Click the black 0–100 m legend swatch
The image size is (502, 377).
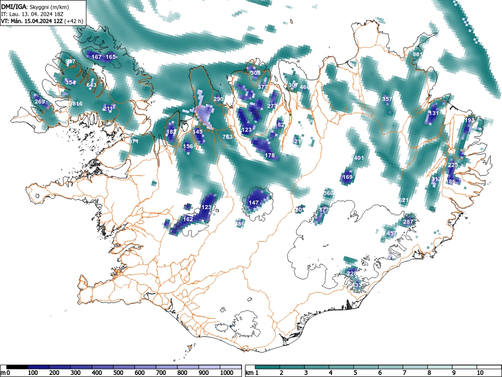click(17, 367)
